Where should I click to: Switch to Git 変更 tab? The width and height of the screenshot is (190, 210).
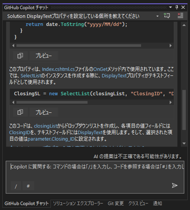pos(115,203)
